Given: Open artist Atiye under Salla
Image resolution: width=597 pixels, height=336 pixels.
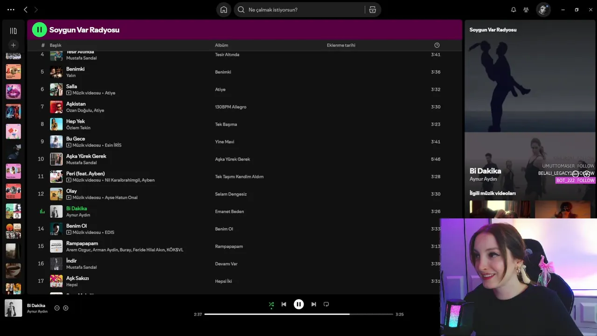Looking at the screenshot, I should click(x=110, y=93).
